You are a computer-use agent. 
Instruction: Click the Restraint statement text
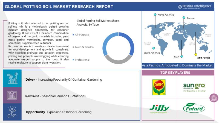pyautogui.click(x=55, y=96)
